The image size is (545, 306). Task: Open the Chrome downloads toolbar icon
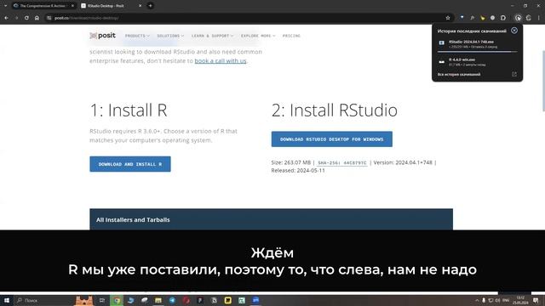518,18
